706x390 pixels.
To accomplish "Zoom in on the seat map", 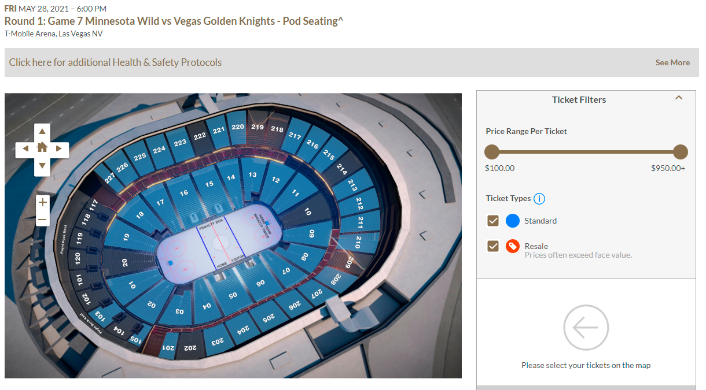I will click(42, 202).
